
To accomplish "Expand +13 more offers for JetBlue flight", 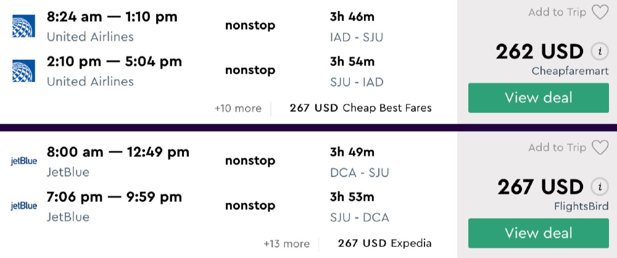I will click(x=286, y=243).
